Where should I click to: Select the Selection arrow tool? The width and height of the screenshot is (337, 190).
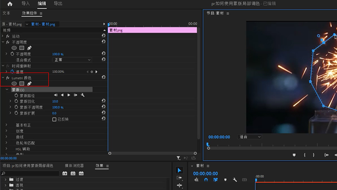(179, 170)
